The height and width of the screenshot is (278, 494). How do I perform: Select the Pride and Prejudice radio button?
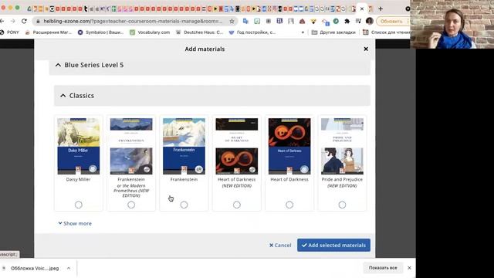342,205
